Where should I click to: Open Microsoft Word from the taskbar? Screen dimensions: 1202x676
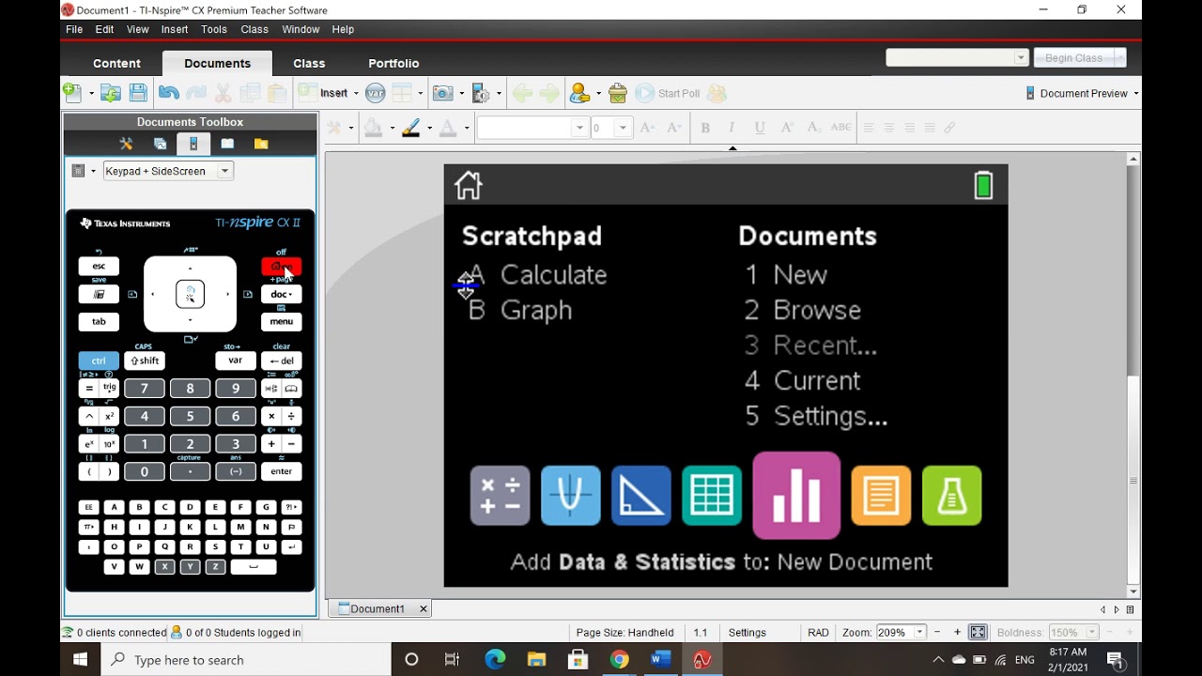[x=660, y=660]
